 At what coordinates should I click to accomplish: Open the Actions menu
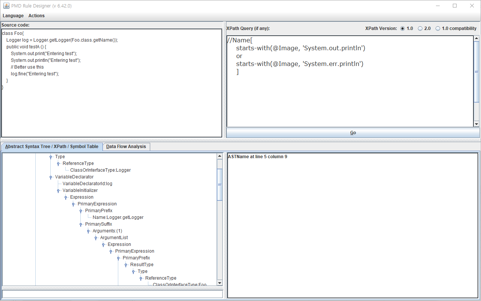36,16
